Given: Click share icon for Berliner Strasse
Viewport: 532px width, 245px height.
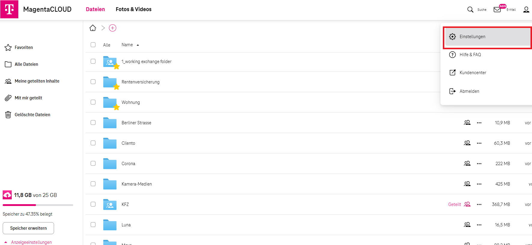Looking at the screenshot, I should pyautogui.click(x=467, y=122).
